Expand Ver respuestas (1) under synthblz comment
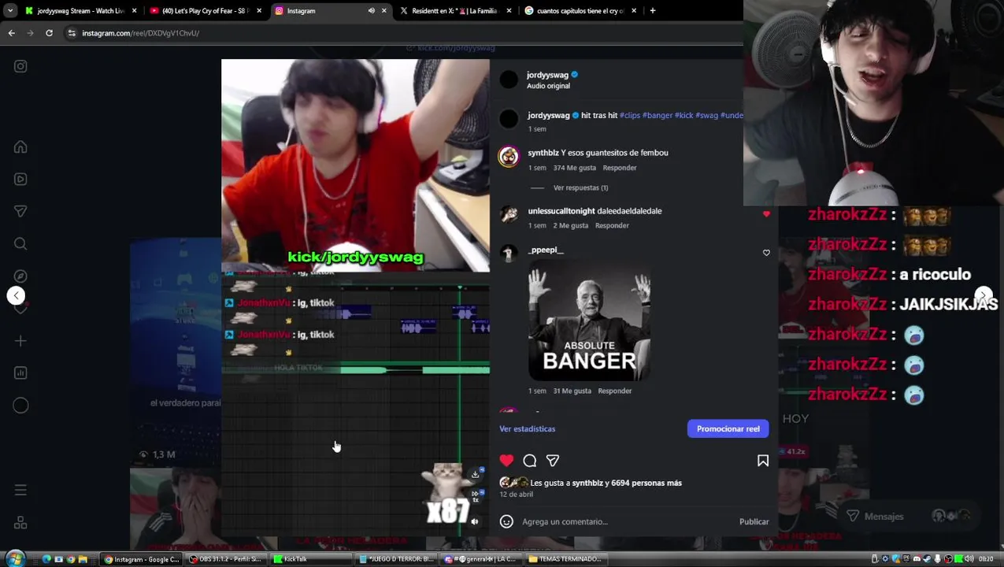Viewport: 1004px width, 567px height. coord(580,187)
